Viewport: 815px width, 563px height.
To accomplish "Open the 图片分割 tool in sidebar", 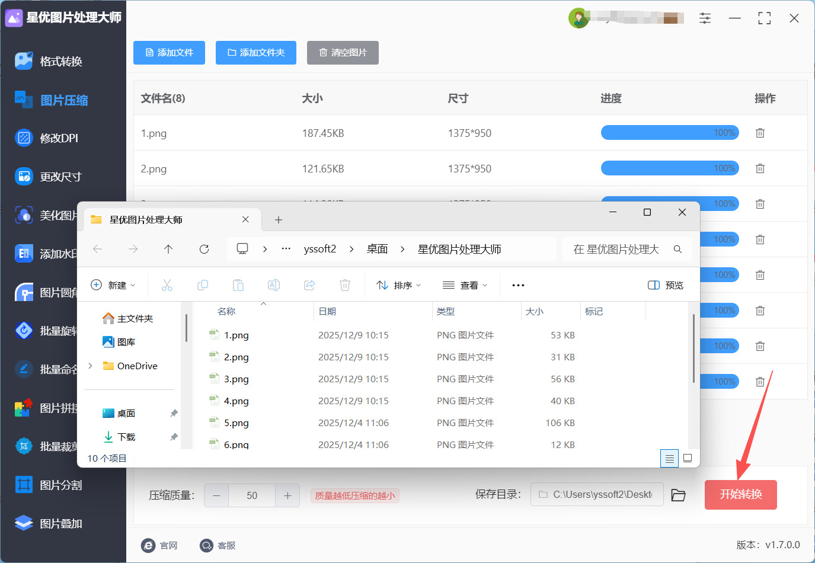I will point(60,485).
